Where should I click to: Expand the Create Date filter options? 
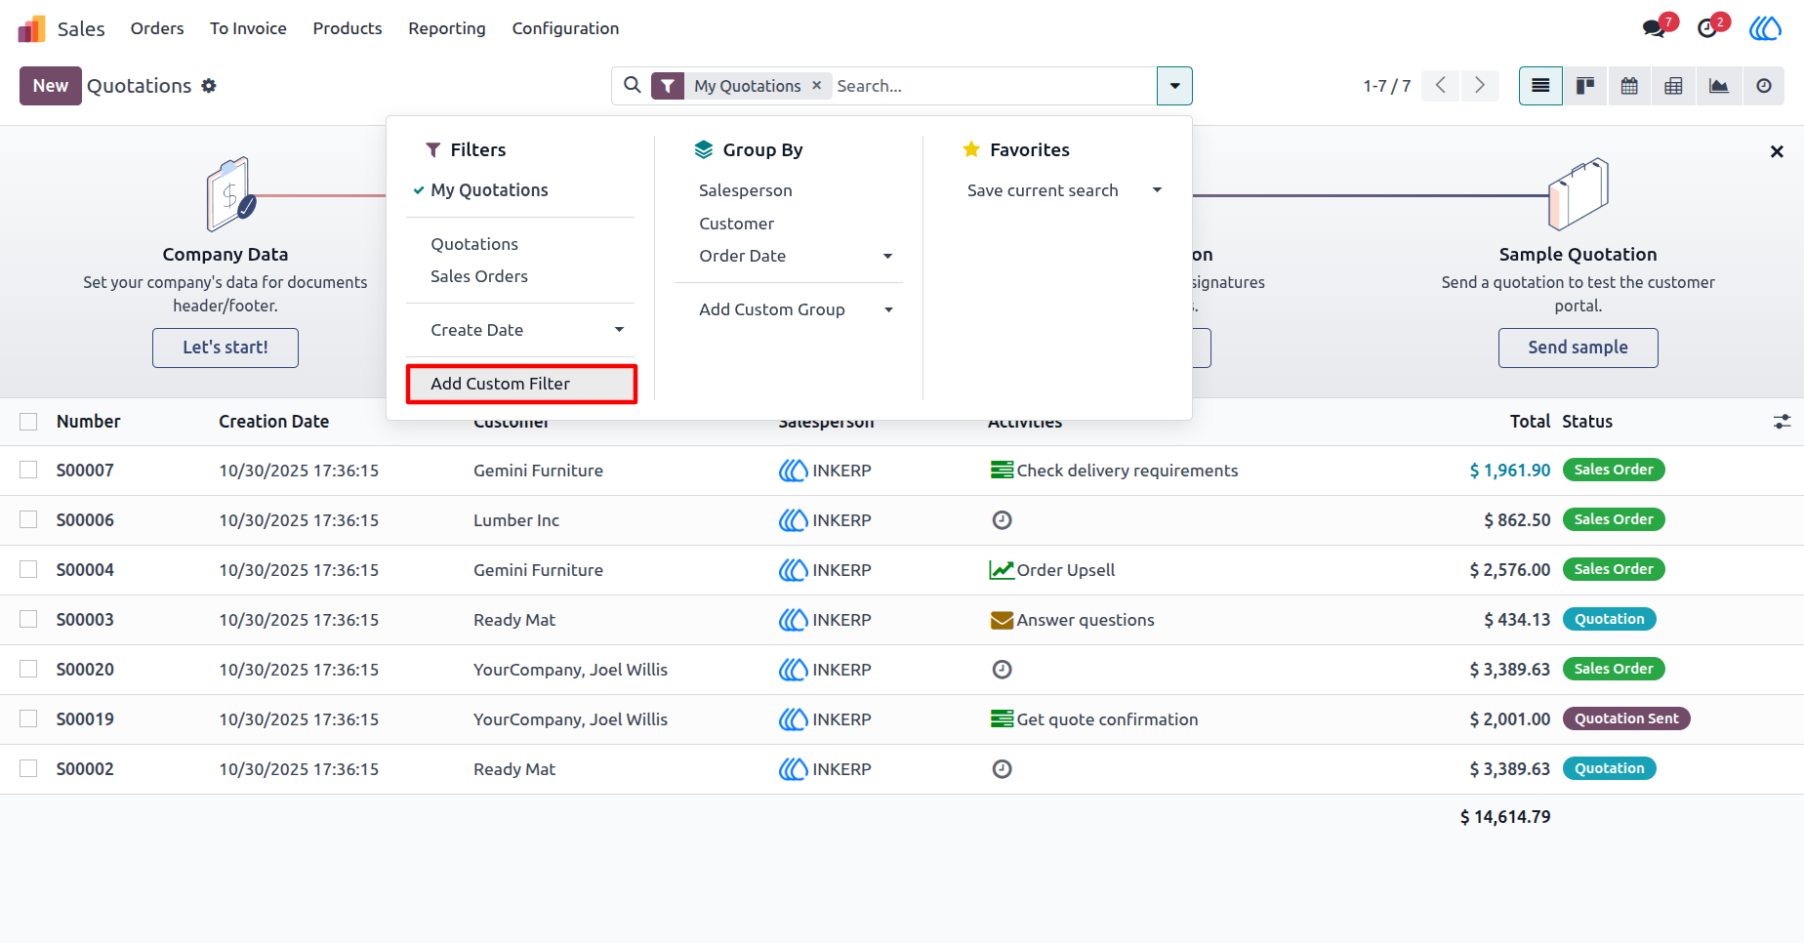pos(619,330)
